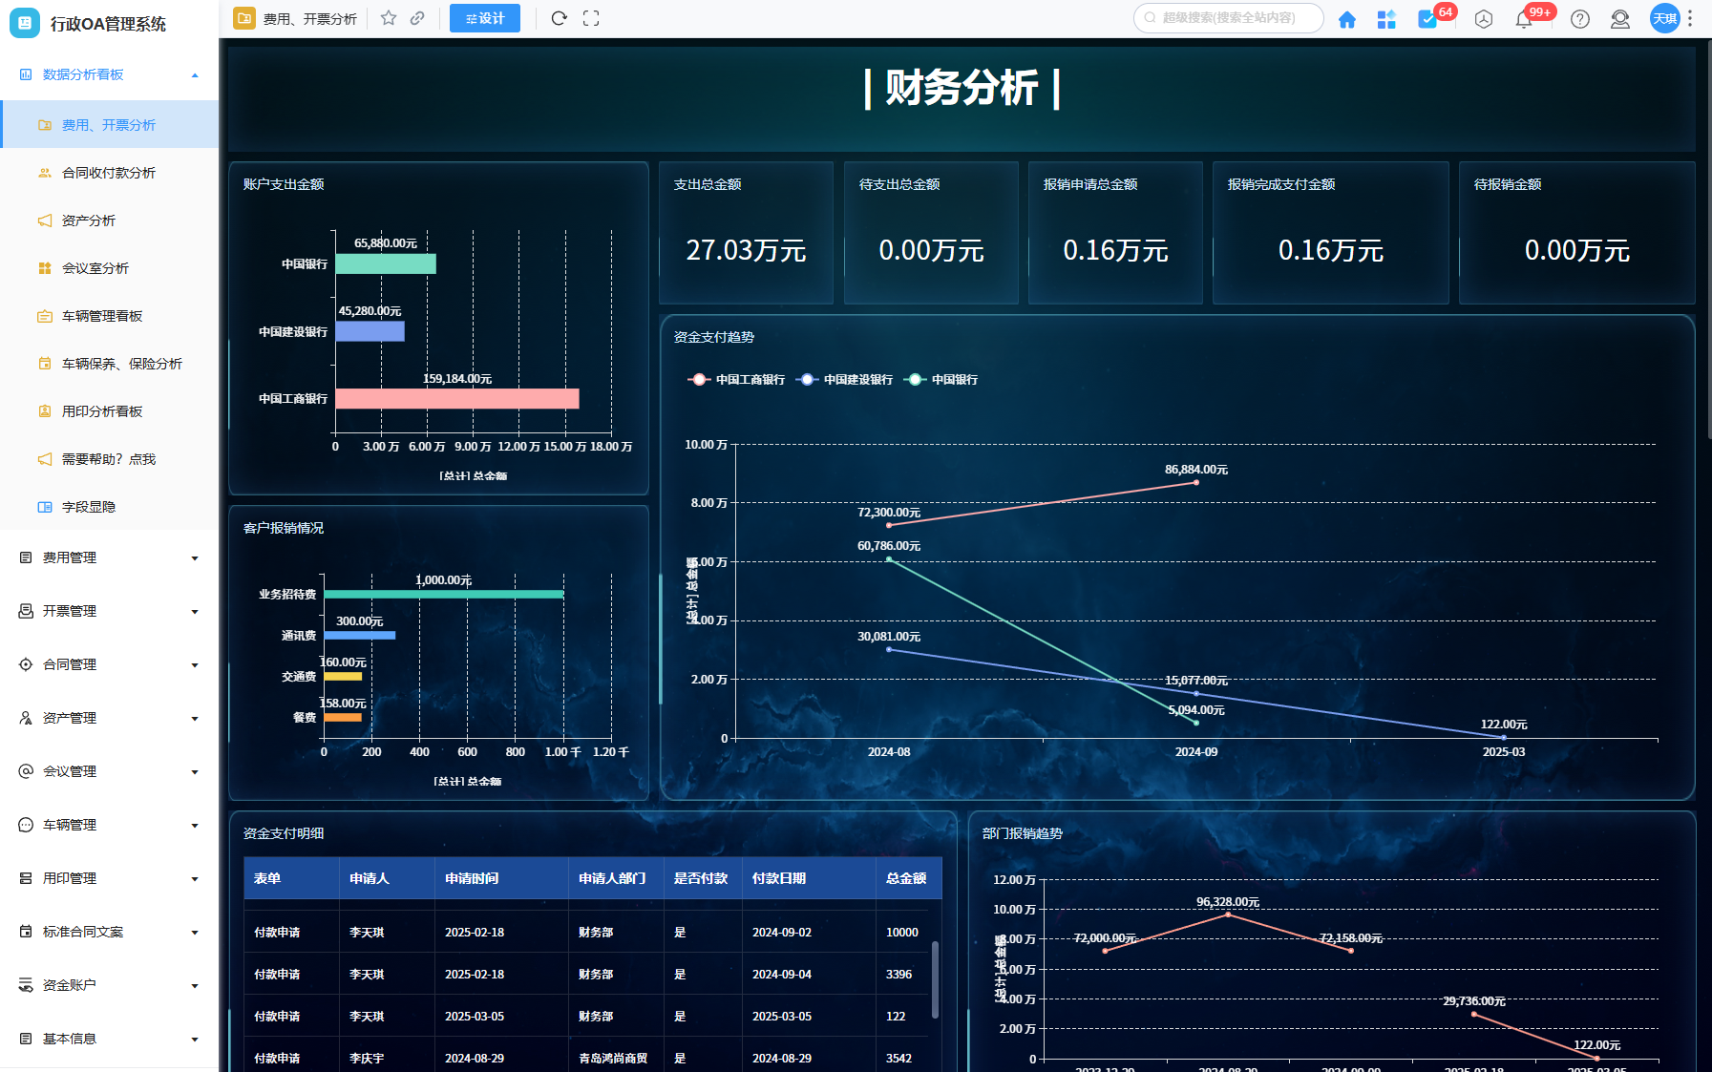This screenshot has width=1712, height=1072.
Task: Toggle the 中国建设银行 legend series
Action: pos(844,380)
